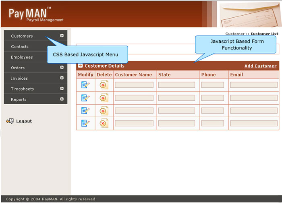
Task: Click the Customer Name field in the second row
Action: coord(134,98)
